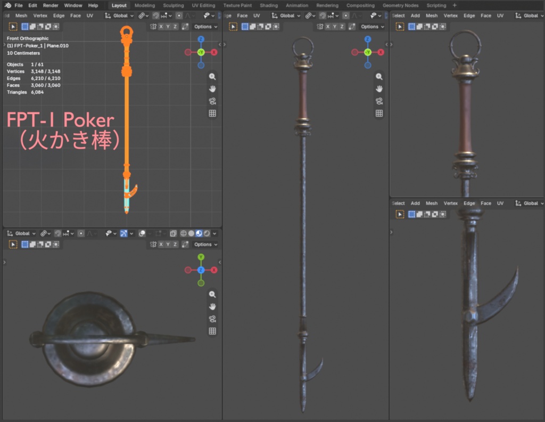Open the File menu
The height and width of the screenshot is (422, 545).
[19, 5]
